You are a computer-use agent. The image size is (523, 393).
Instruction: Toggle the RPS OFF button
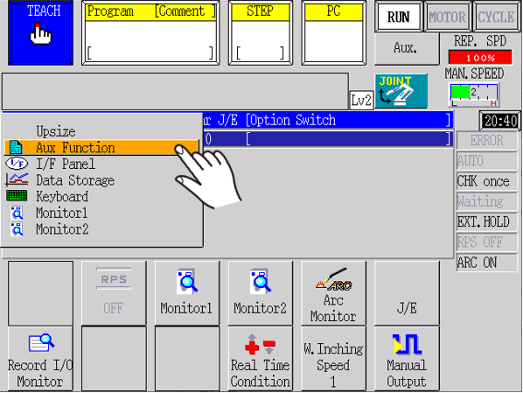(114, 293)
